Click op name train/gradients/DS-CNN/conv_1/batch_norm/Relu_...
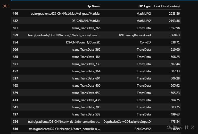This screenshot has width=198, height=134. tap(65, 129)
